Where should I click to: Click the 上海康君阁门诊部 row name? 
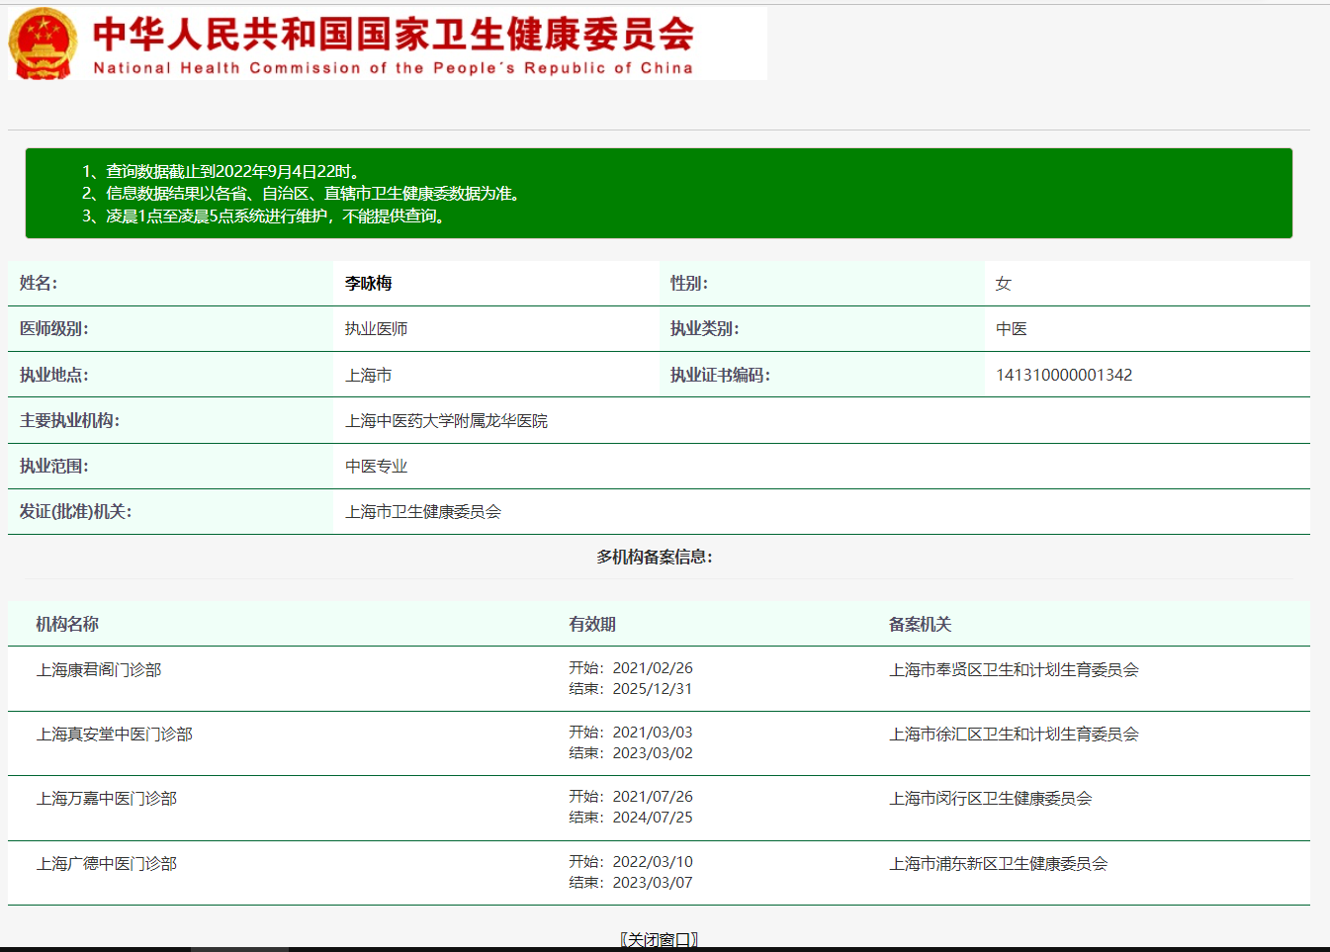(99, 670)
